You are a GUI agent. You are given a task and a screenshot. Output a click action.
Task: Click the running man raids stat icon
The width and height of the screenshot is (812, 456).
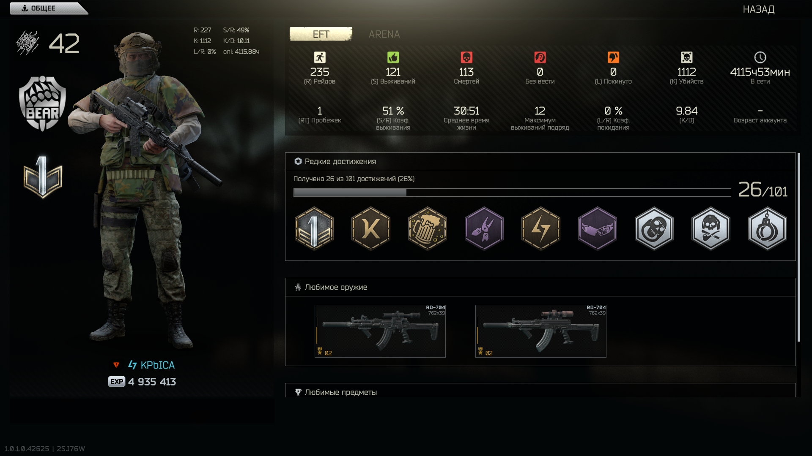click(320, 57)
